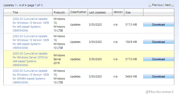Click the 3/30/2020 date in the x64 Windows 10 row
This screenshot has width=179, height=94.
(95, 25)
